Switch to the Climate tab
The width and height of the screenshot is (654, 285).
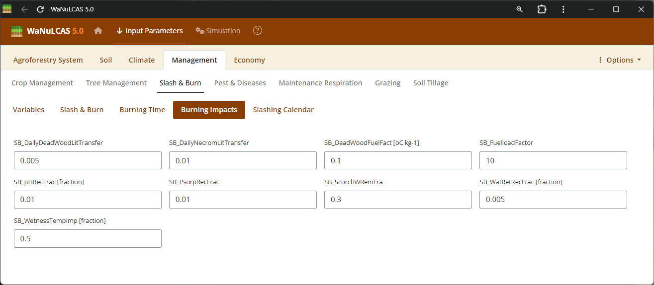(142, 60)
